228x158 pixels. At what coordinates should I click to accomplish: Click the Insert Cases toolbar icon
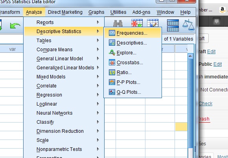[137, 23]
